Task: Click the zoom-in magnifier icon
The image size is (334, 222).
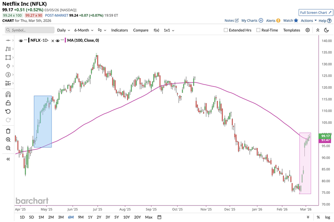Action: pos(8,139)
